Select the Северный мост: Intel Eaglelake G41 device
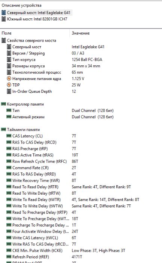The height and width of the screenshot is (263, 162). click(39, 13)
